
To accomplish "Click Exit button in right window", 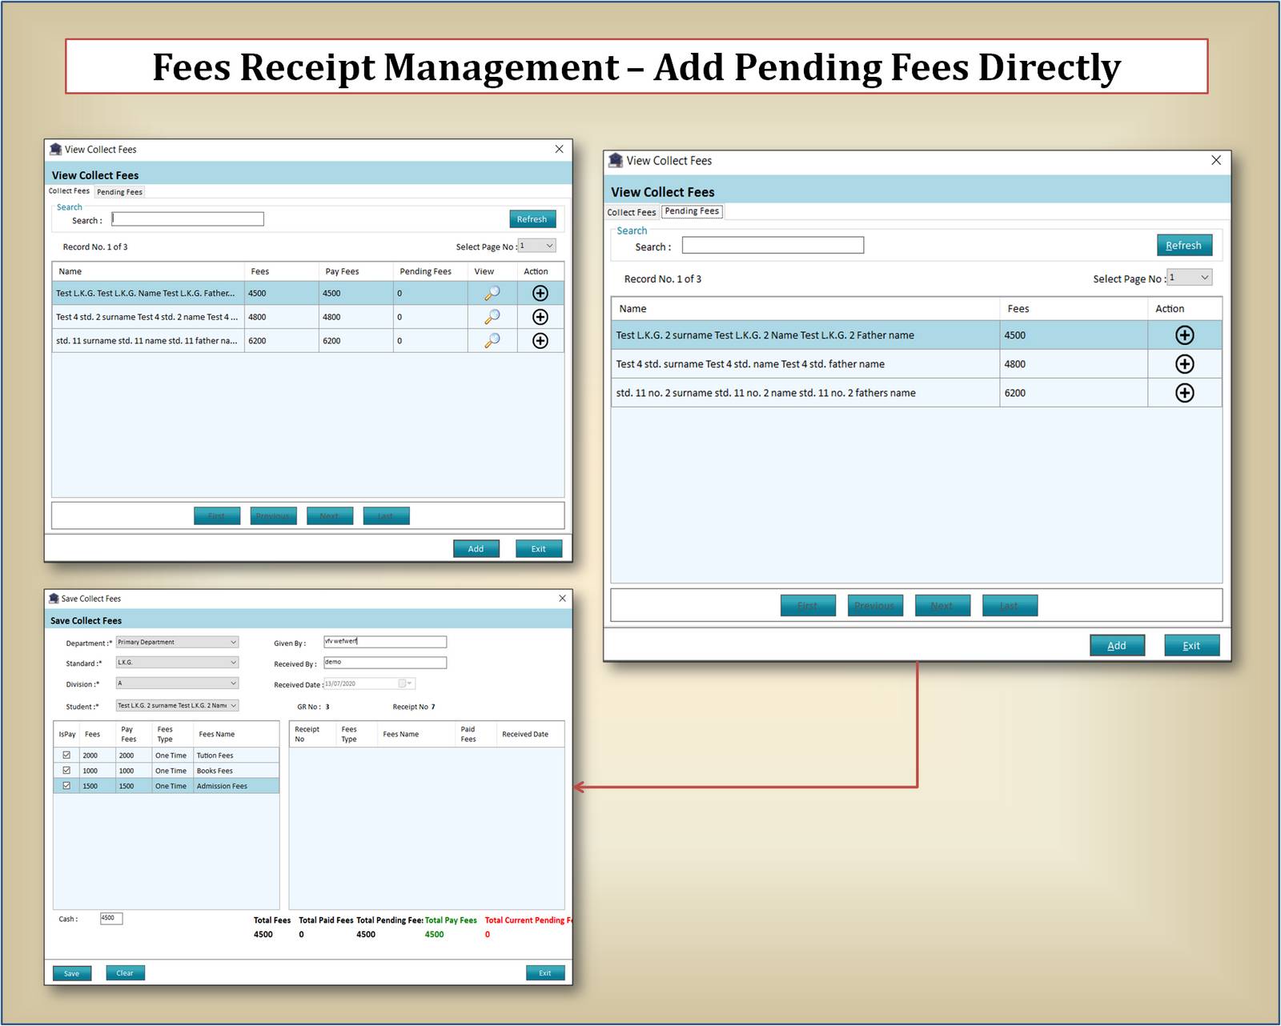I will tap(1191, 645).
